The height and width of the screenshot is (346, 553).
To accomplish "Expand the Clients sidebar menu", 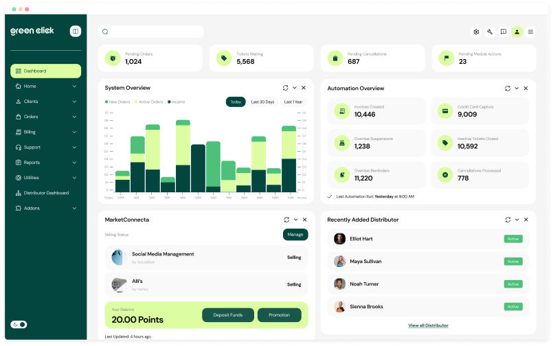I will coord(45,102).
